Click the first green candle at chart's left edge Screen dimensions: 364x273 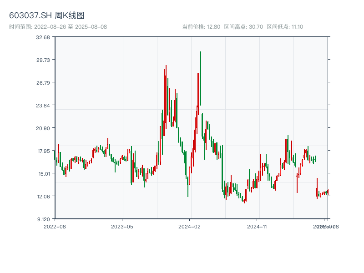click(x=55, y=155)
